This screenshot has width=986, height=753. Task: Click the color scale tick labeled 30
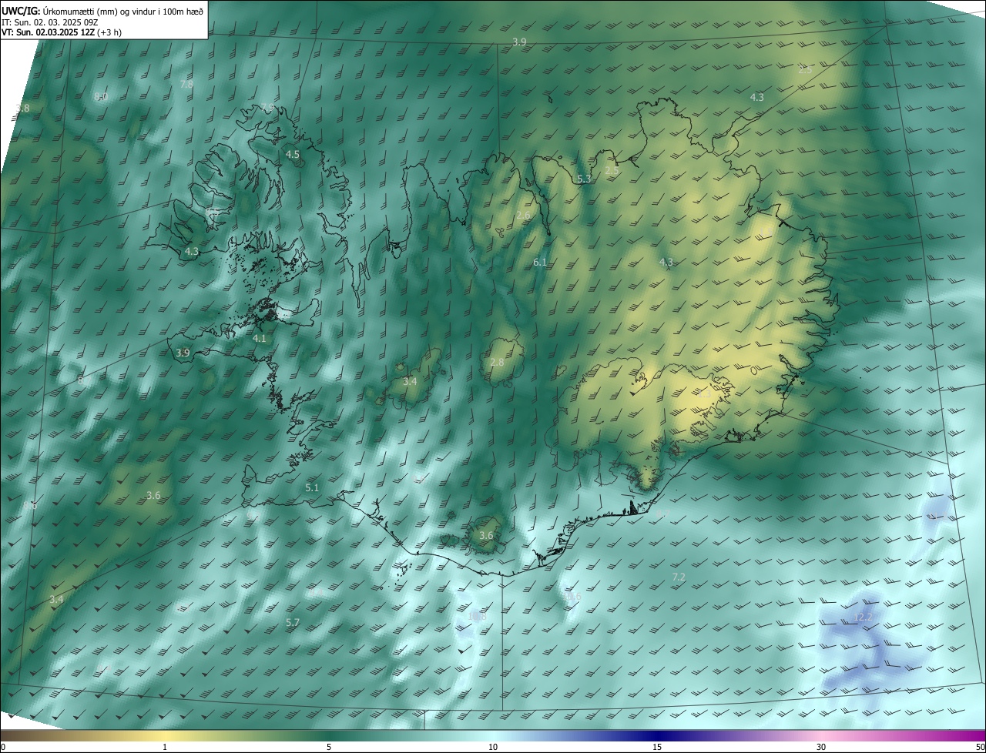(x=821, y=747)
